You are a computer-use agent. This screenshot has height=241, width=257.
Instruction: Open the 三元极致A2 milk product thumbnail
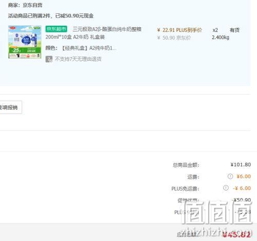25,42
